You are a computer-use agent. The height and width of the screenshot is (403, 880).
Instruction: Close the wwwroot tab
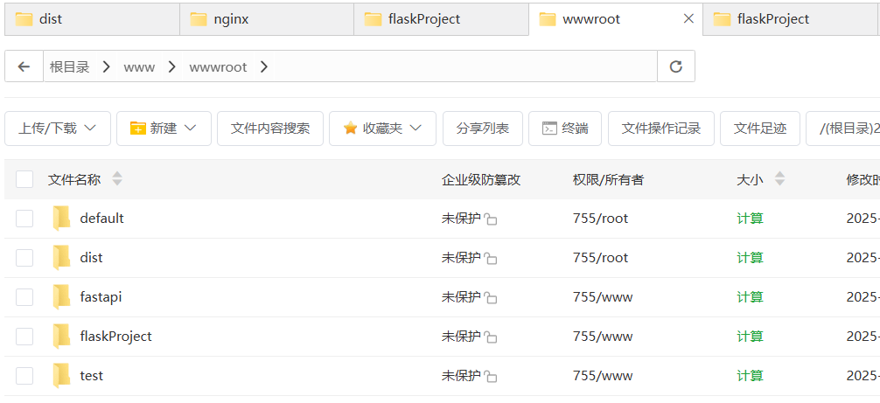pos(688,18)
